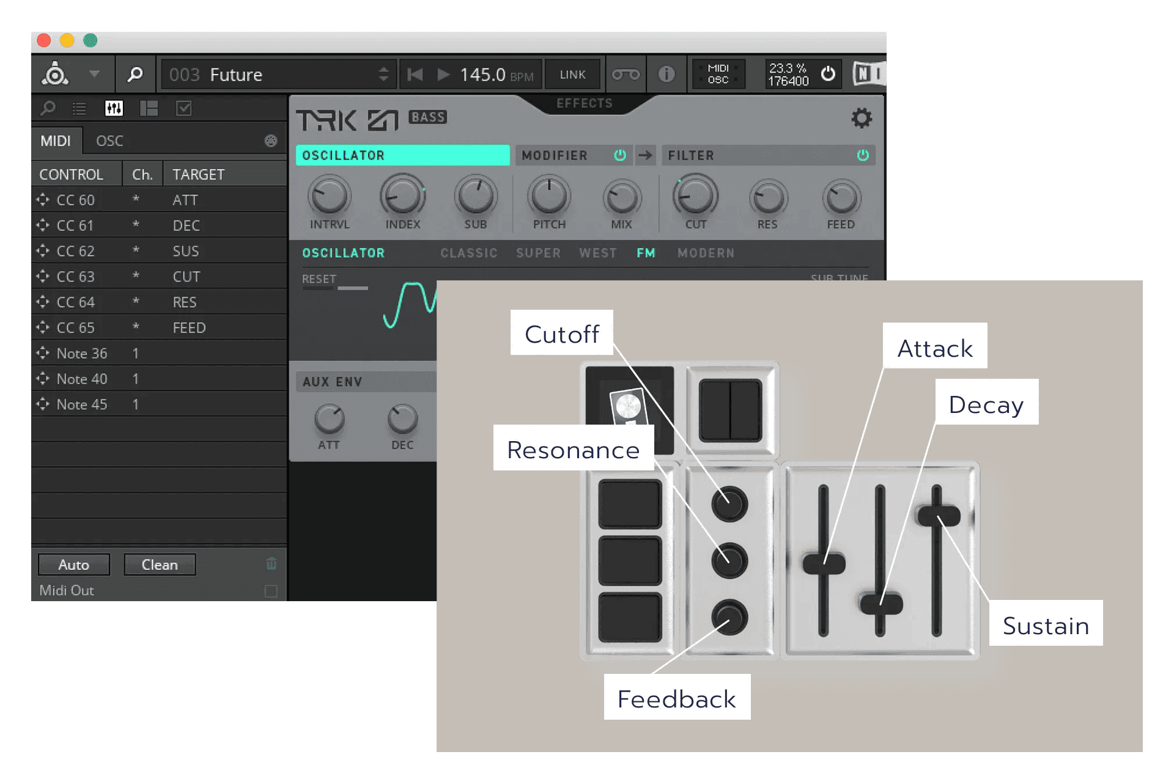The image size is (1174, 782).
Task: Delete mapping with the trash icon
Action: click(x=271, y=563)
